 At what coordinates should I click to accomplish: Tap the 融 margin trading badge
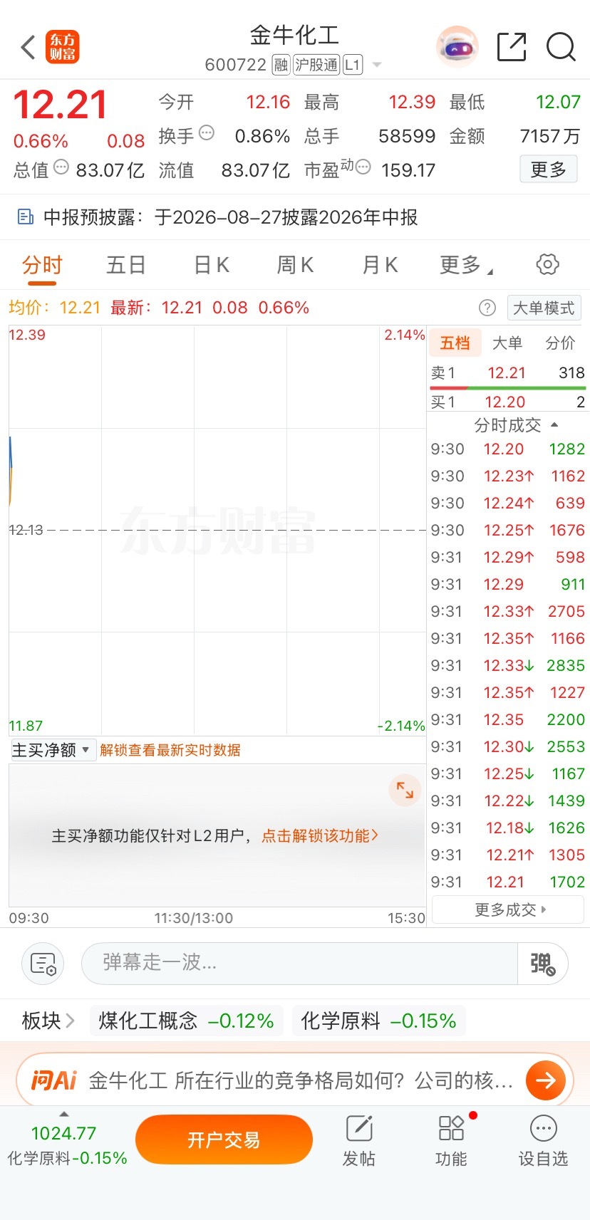[281, 65]
